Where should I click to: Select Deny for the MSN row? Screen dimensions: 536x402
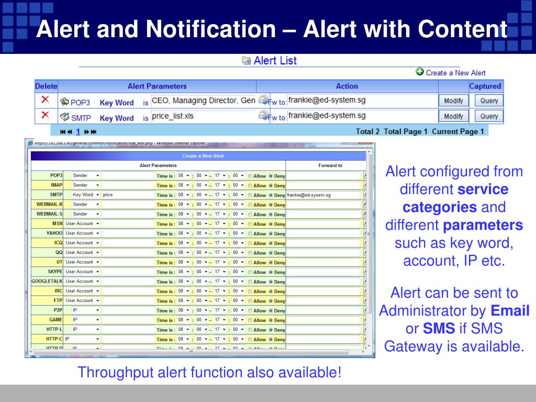click(x=271, y=224)
